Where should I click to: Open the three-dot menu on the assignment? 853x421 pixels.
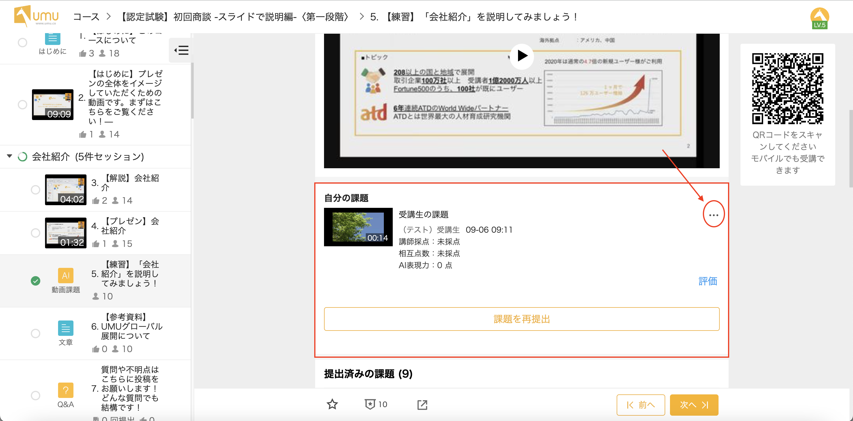tap(713, 215)
